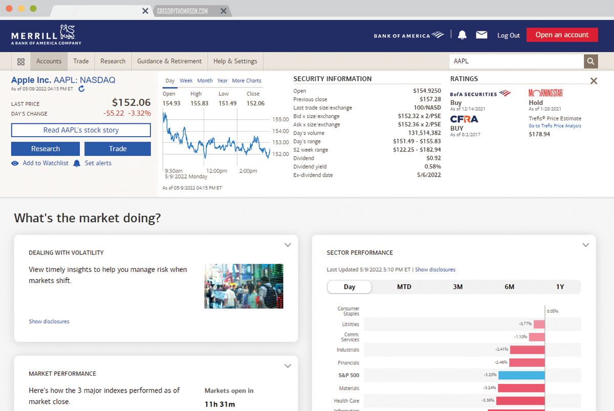Screen dimensions: 614x411
Task: Click the Industrials sector bar
Action: click(x=527, y=350)
